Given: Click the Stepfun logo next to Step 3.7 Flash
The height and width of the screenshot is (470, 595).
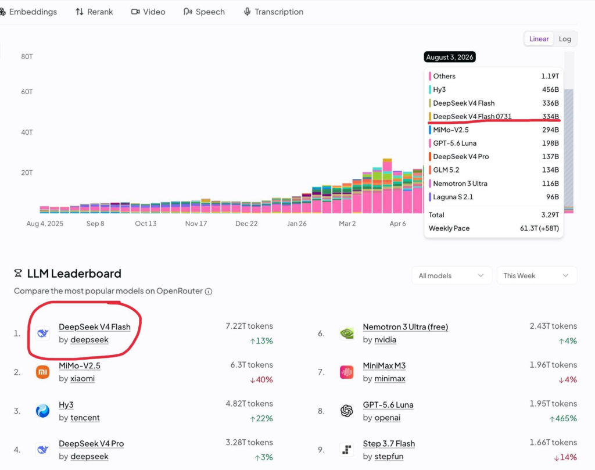Looking at the screenshot, I should [x=346, y=450].
